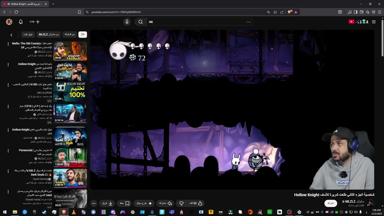Open the YouTube account avatar menu
This screenshot has width=384, height=216.
tap(9, 22)
